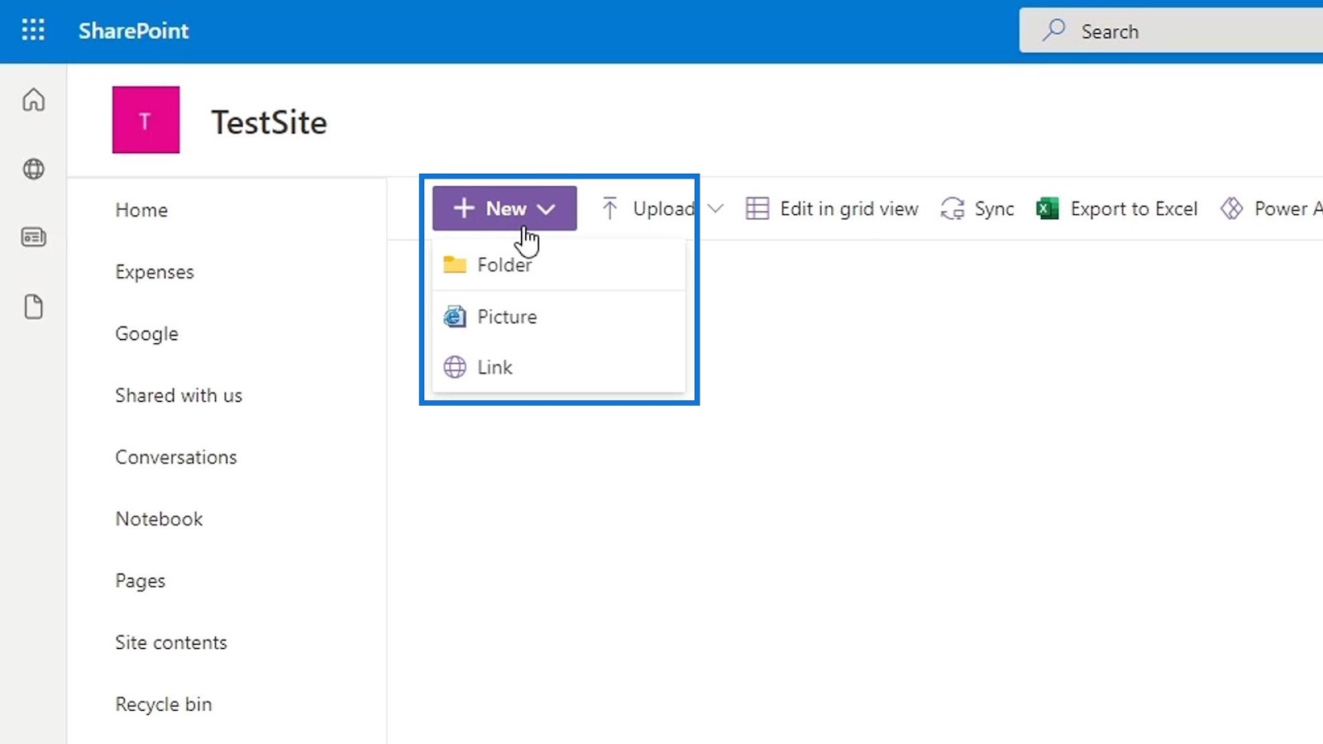Screen dimensions: 1323x744
Task: Open the Recycle bin link
Action: click(164, 704)
